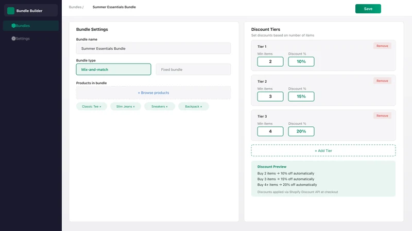This screenshot has width=412, height=231.
Task: Click the Discount Preview heading
Action: pos(272,166)
